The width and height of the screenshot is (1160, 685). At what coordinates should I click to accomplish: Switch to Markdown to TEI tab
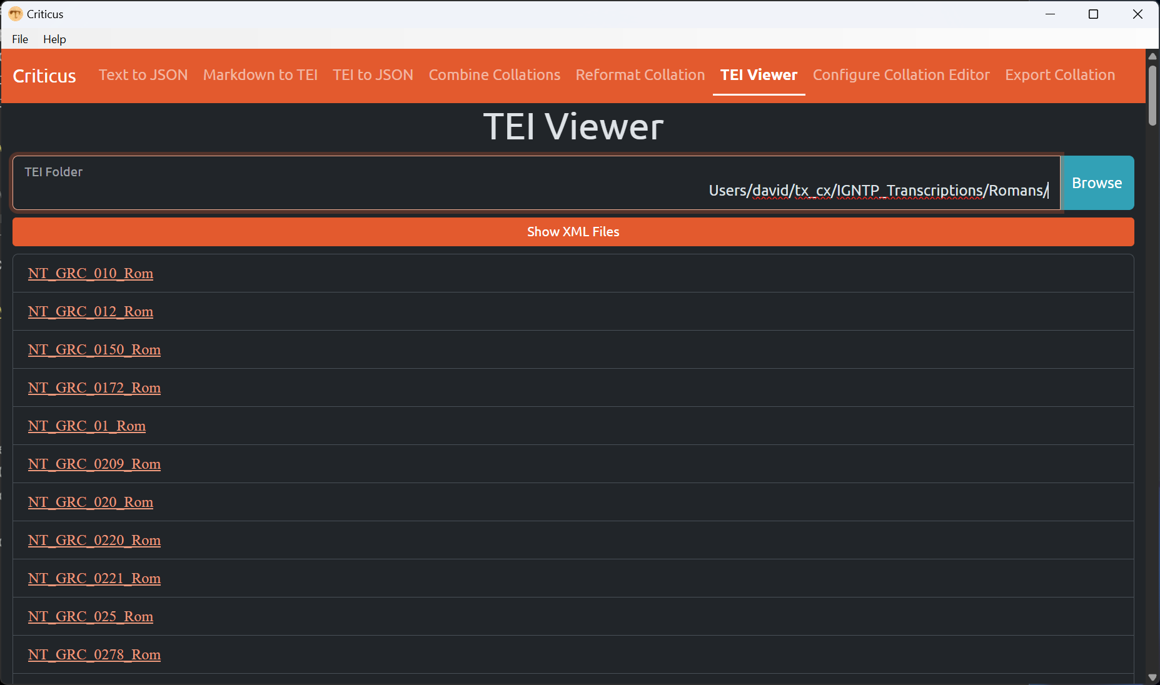(x=260, y=75)
